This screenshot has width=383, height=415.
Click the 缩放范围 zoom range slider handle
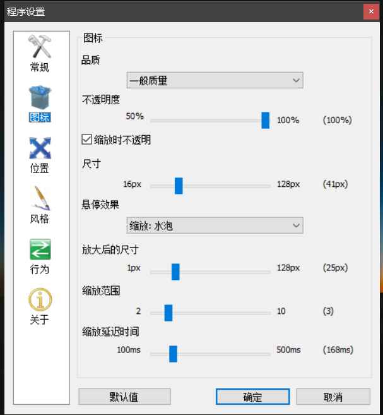point(168,313)
